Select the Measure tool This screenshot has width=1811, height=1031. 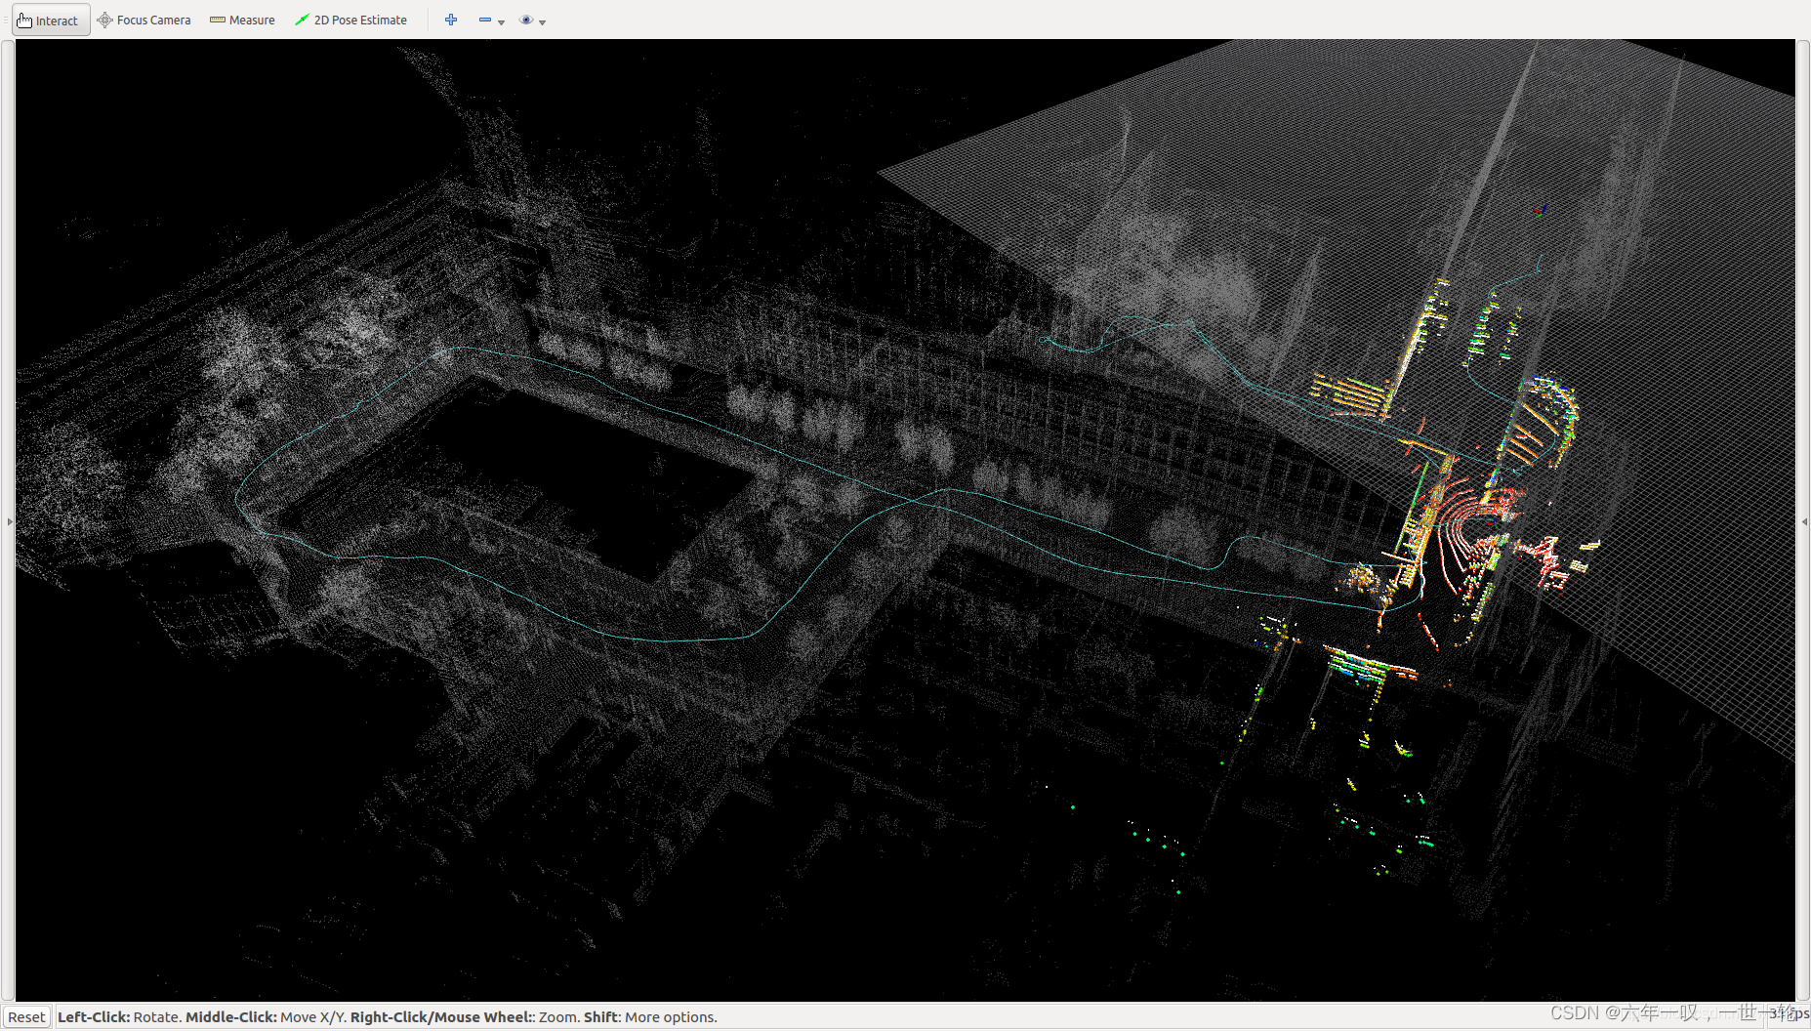243,20
